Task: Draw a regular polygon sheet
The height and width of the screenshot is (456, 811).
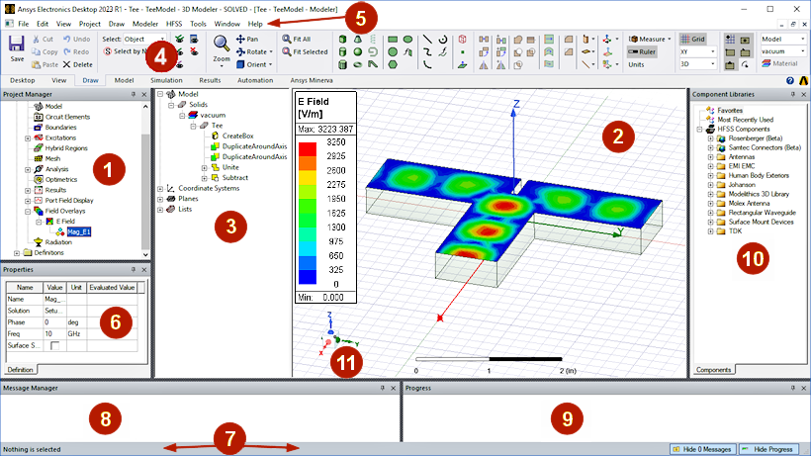Action: 393,64
